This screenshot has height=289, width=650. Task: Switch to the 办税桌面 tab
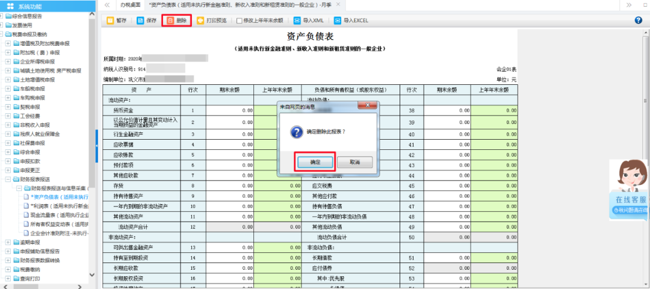click(x=130, y=5)
